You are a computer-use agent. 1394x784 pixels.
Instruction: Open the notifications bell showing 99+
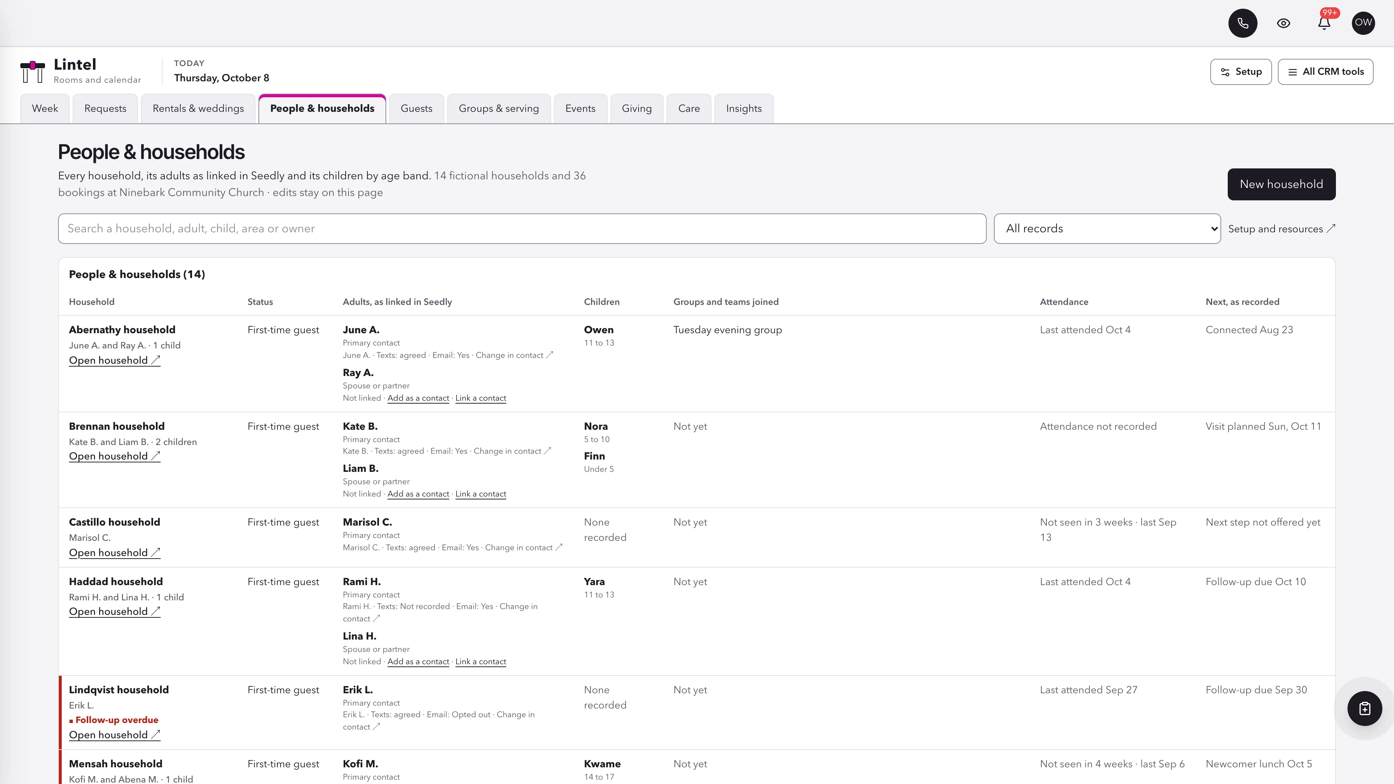coord(1324,23)
